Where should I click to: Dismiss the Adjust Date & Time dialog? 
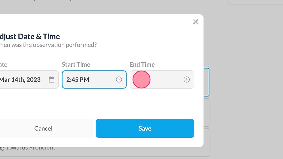coord(196,22)
